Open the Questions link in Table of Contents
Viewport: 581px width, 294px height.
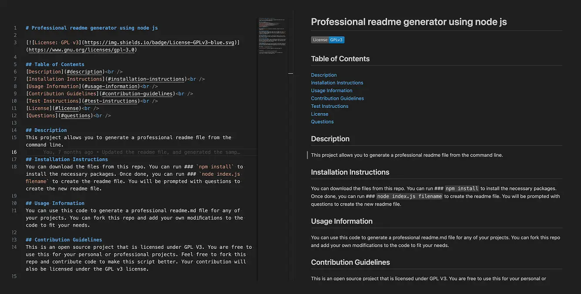click(x=322, y=121)
